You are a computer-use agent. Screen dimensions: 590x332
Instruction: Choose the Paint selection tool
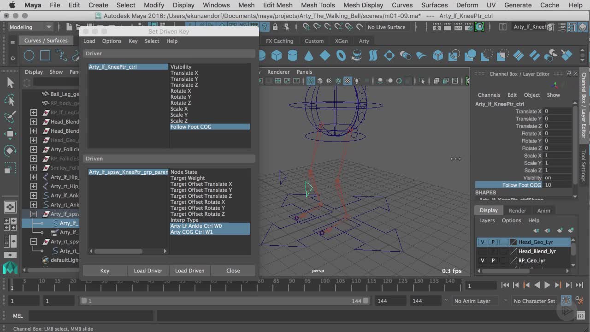10,117
